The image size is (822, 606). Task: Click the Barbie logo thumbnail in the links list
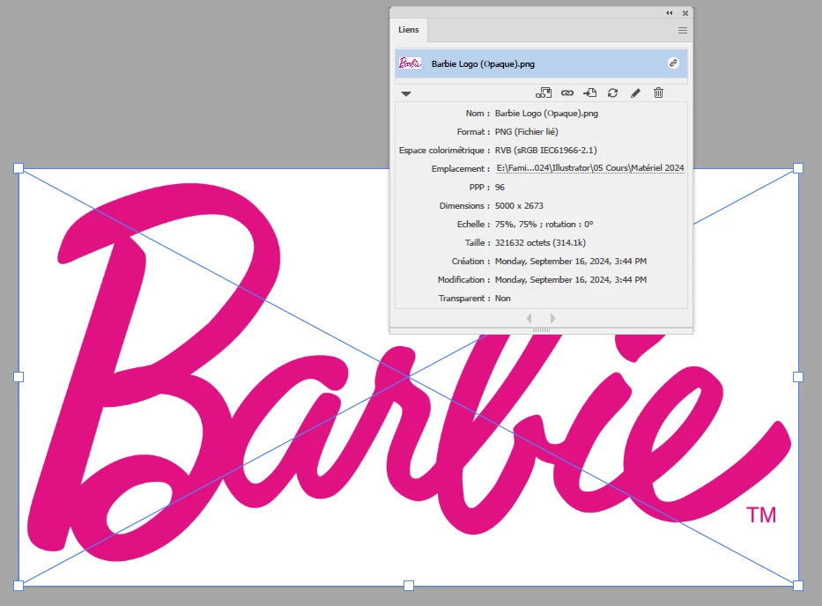pos(410,63)
